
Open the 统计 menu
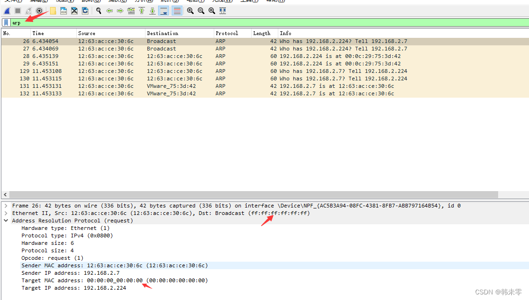pyautogui.click(x=167, y=1)
